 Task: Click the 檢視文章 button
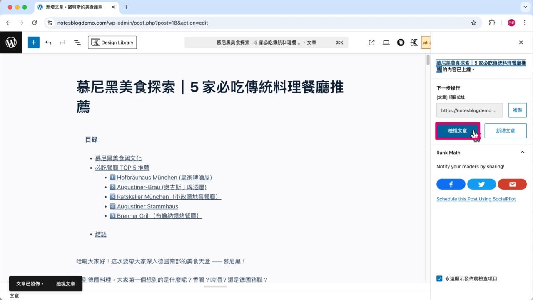458,130
